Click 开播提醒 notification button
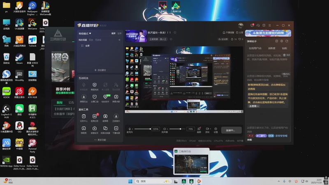The image size is (329, 185). click(x=228, y=32)
